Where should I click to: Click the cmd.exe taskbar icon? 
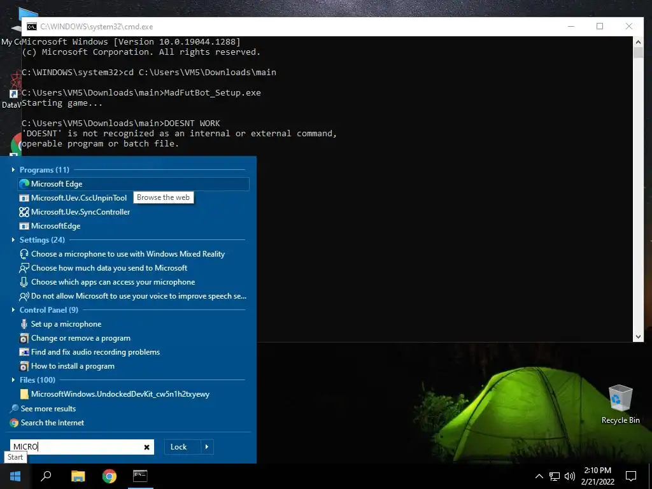(x=140, y=476)
